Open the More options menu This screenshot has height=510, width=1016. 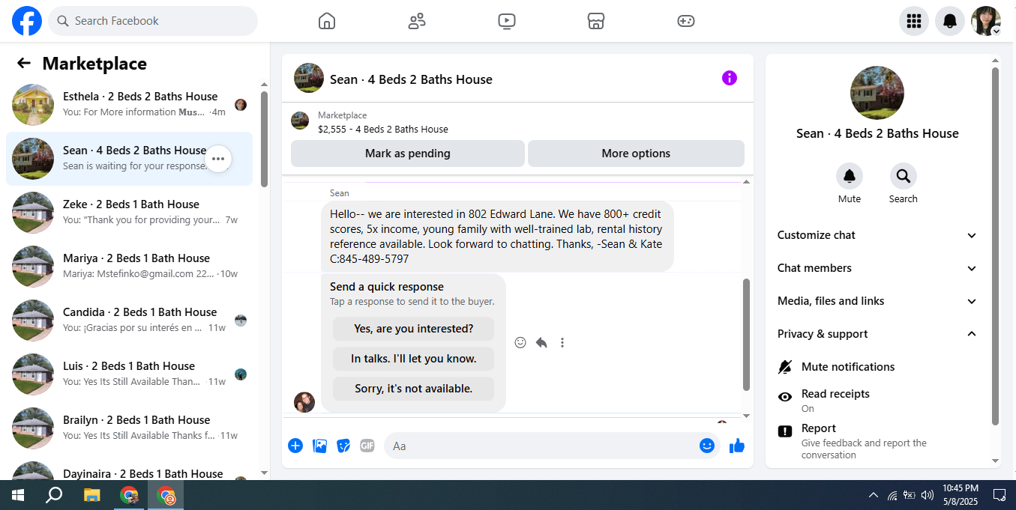(x=636, y=154)
